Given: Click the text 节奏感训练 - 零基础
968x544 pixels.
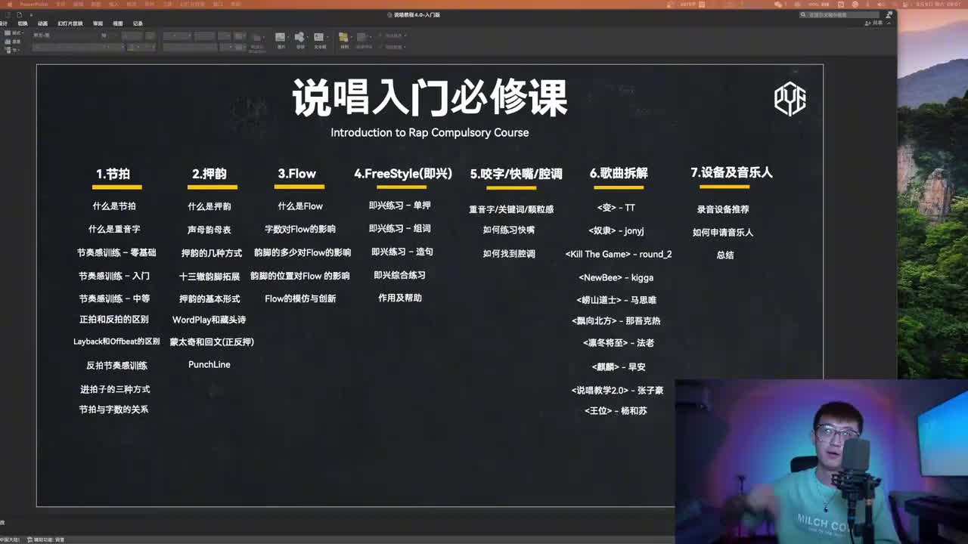Looking at the screenshot, I should [116, 252].
